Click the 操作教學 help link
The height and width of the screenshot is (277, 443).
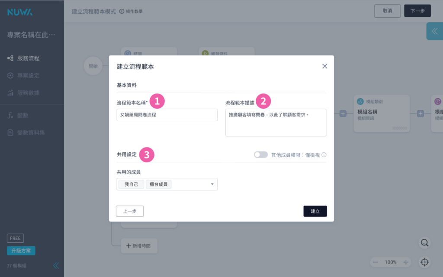coord(131,11)
